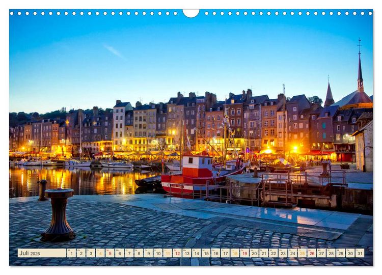Select day 27 in the calendar strip
This screenshot has height=275, width=382.
tap(321, 253)
